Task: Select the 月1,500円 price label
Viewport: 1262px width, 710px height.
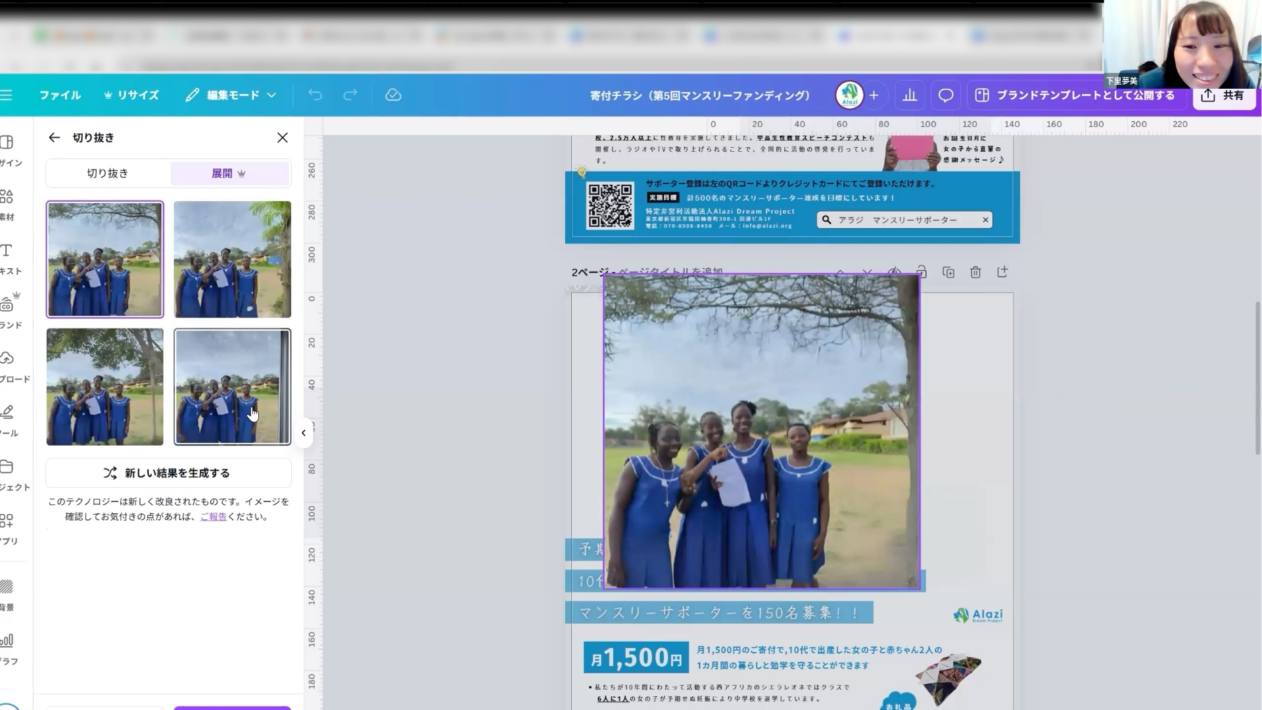Action: [x=636, y=657]
